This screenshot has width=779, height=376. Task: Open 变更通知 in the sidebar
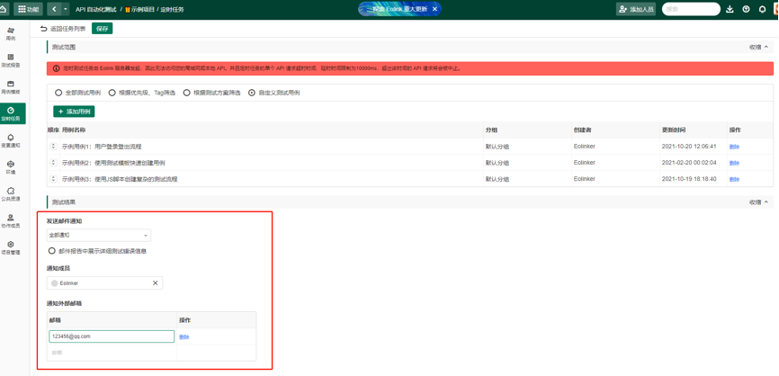coord(11,141)
